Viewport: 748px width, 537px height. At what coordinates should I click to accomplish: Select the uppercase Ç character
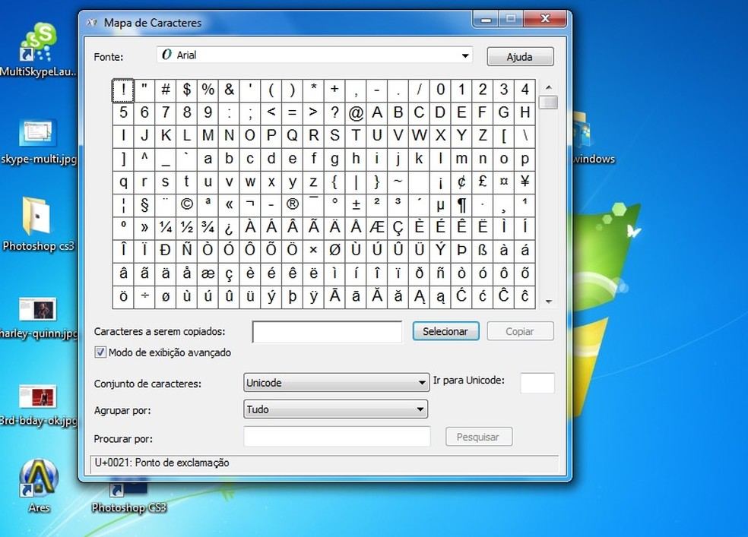pos(398,228)
